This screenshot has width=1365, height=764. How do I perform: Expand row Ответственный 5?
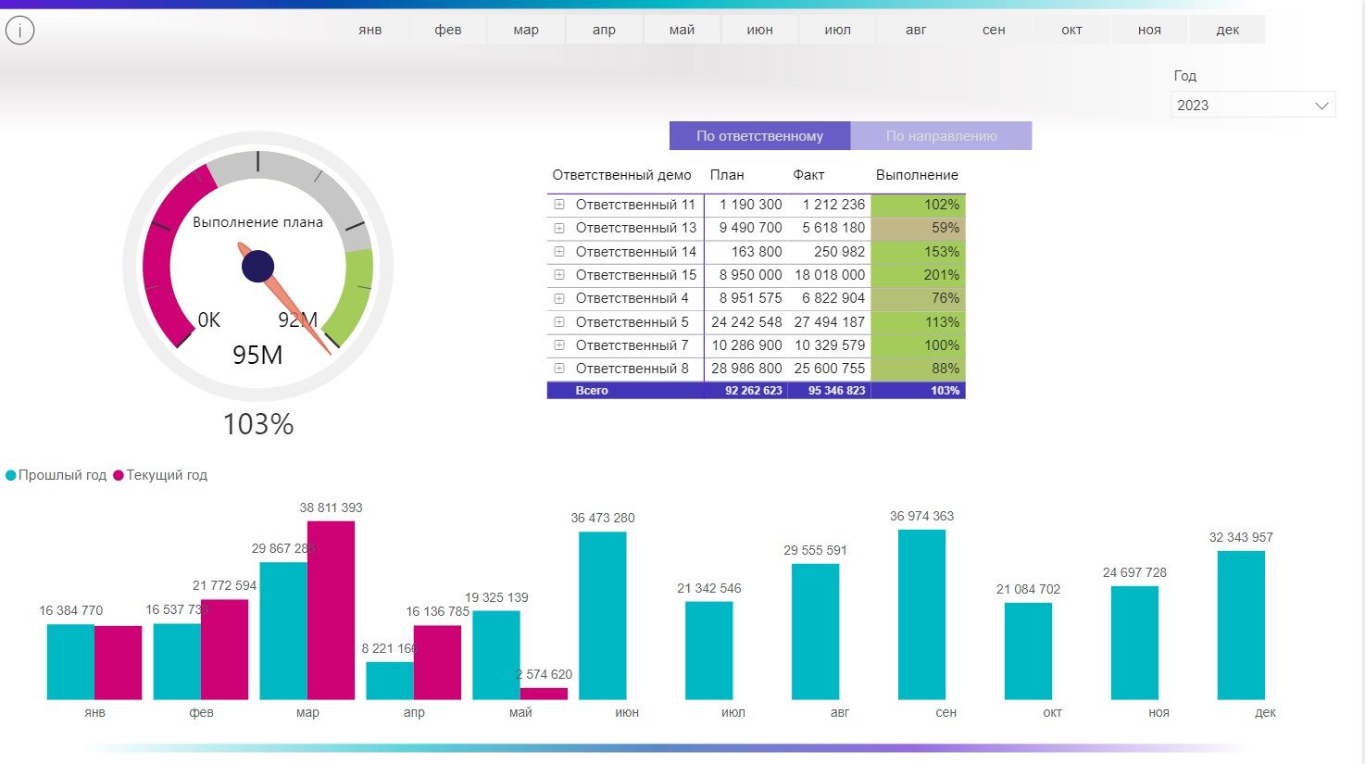[559, 322]
